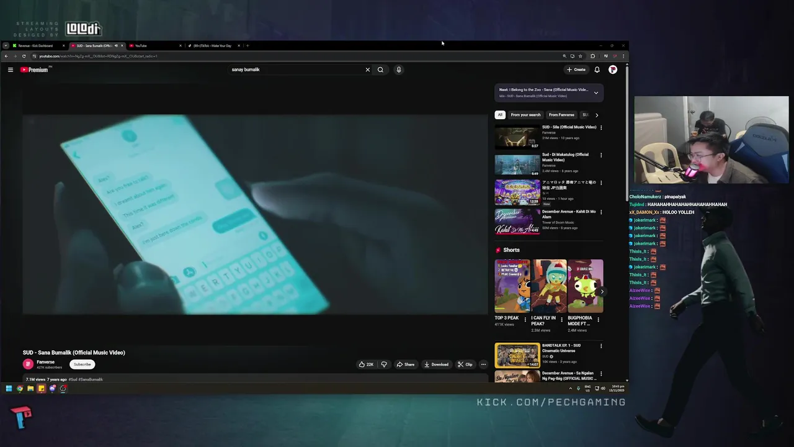
Task: Open the Japanese anime slot video thumbnail
Action: pos(517,192)
